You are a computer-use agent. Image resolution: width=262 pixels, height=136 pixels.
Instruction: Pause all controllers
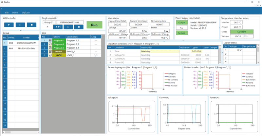point(20,25)
